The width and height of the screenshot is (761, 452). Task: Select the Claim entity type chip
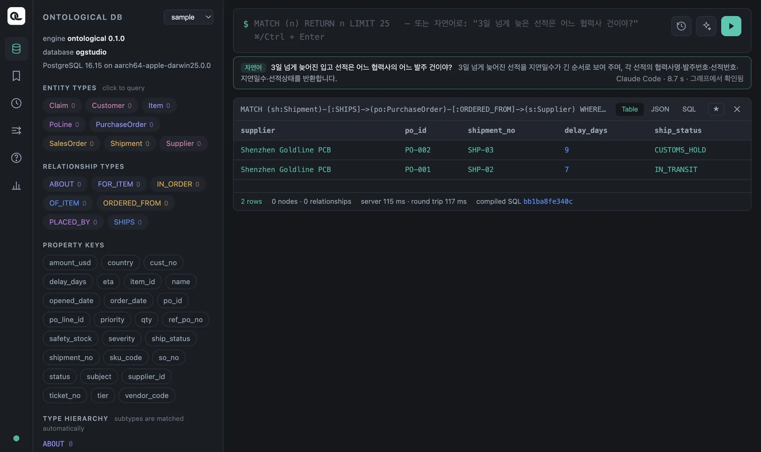[62, 105]
